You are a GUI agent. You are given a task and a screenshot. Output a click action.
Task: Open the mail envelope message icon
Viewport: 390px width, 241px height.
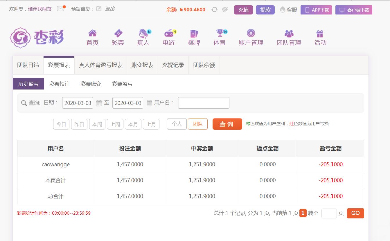click(61, 9)
